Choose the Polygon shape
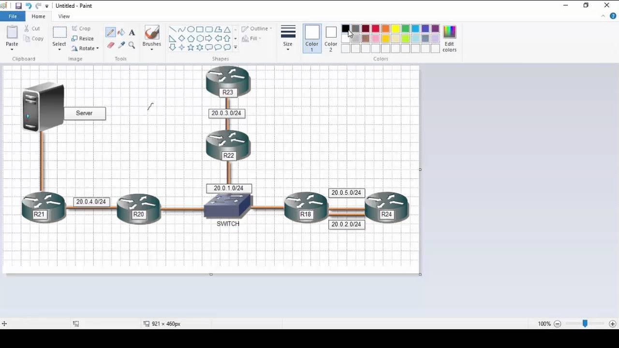Screen dimensions: 619x348 (218, 29)
